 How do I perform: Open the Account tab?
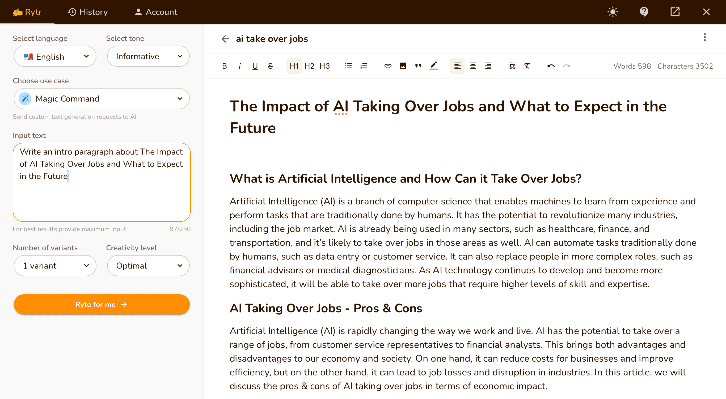(x=156, y=12)
